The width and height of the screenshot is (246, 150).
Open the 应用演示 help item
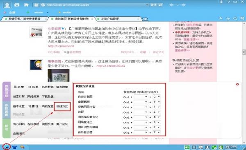[19, 134]
